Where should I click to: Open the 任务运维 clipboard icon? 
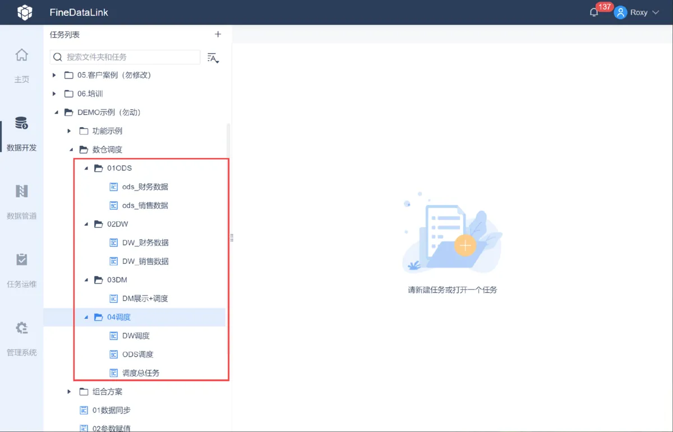point(21,259)
